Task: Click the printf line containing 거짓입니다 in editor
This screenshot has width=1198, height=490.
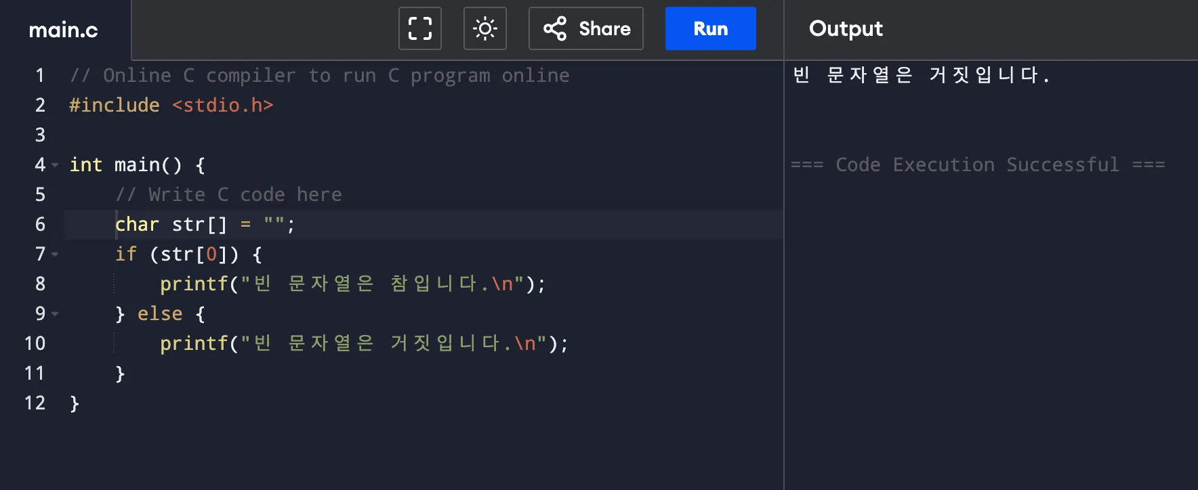Action: 365,343
